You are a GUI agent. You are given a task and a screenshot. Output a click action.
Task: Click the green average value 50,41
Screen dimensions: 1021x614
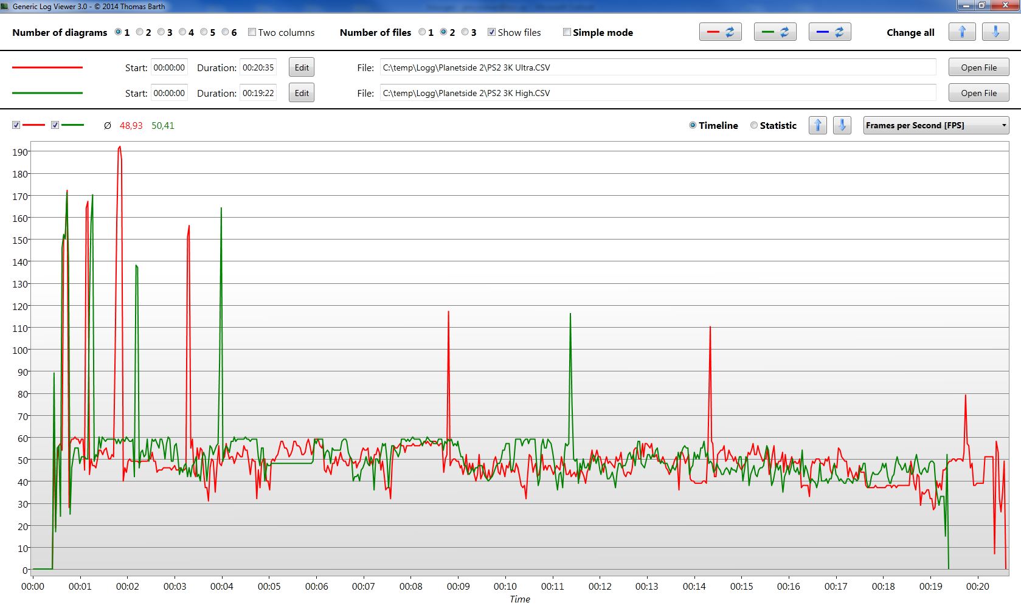tap(163, 126)
